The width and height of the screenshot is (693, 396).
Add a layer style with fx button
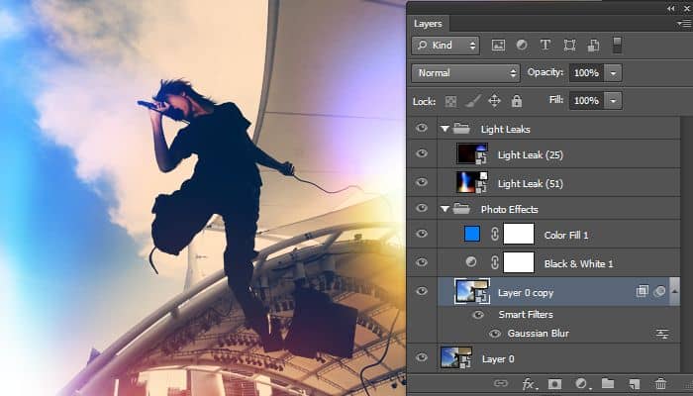(530, 383)
